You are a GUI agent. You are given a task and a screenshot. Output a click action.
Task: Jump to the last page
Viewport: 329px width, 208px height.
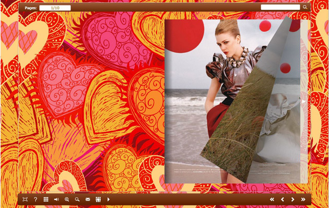(303, 200)
